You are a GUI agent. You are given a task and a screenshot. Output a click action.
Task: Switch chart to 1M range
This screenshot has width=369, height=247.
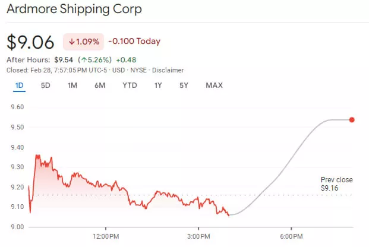point(72,85)
